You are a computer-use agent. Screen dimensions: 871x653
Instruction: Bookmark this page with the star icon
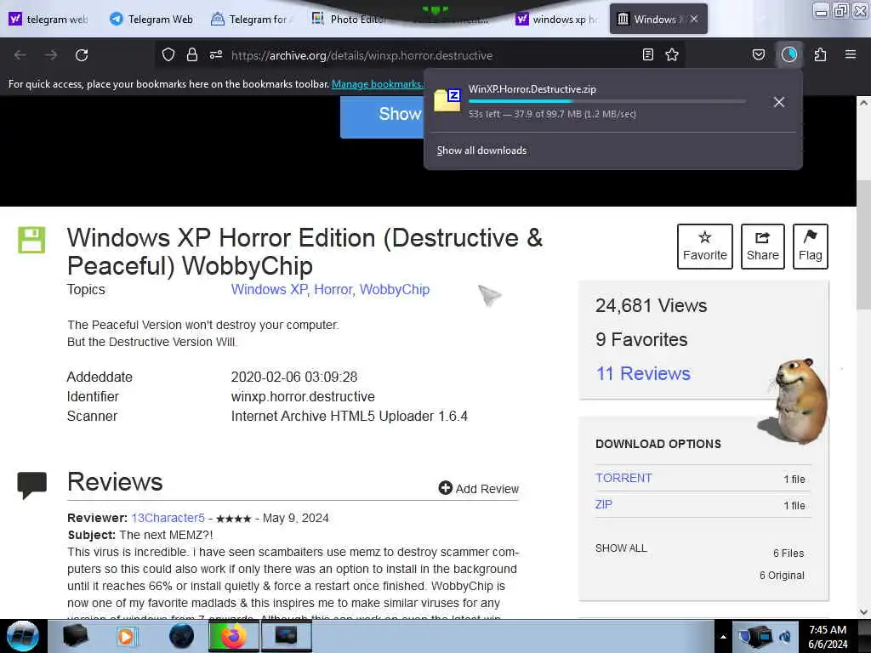click(x=672, y=55)
